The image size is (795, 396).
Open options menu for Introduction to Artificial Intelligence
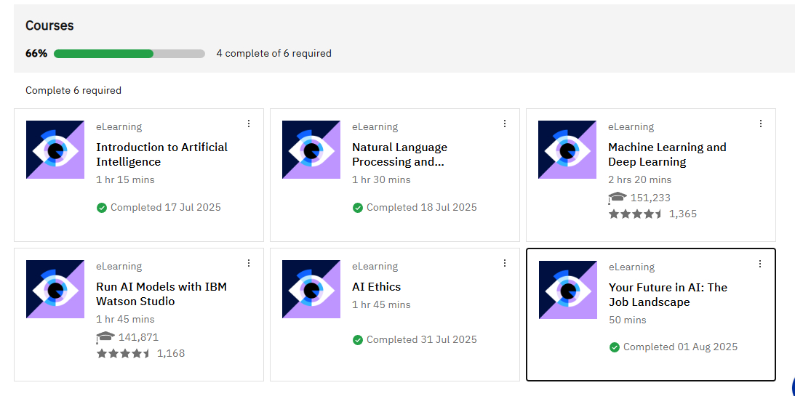(249, 124)
